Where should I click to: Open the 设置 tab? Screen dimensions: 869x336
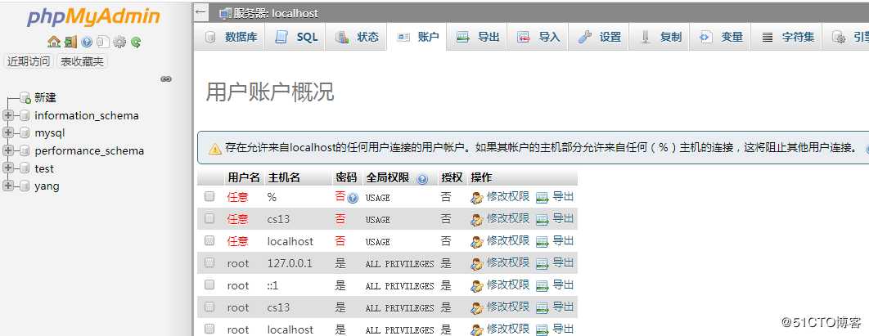[x=599, y=37]
